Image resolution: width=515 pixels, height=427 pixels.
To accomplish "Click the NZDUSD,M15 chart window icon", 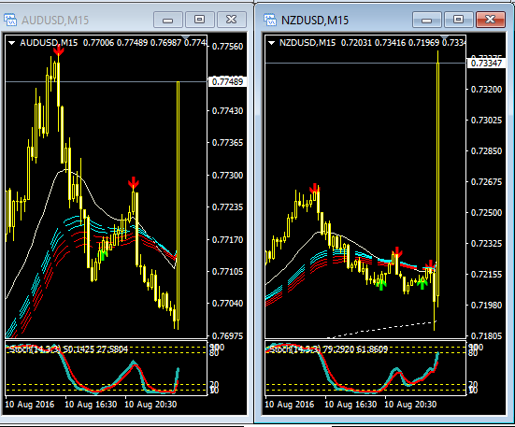I will tap(270, 20).
